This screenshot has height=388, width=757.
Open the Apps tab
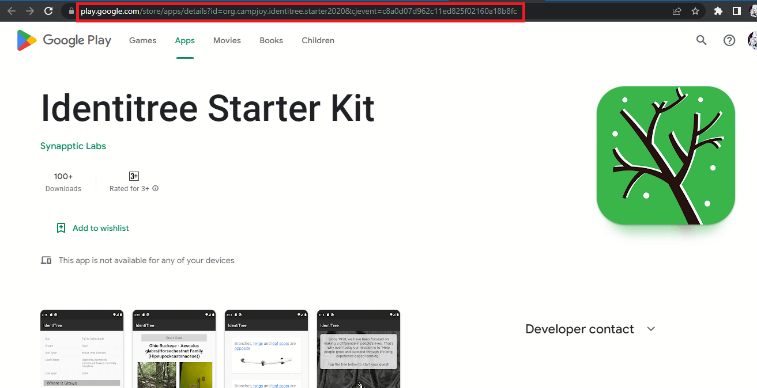pos(185,40)
